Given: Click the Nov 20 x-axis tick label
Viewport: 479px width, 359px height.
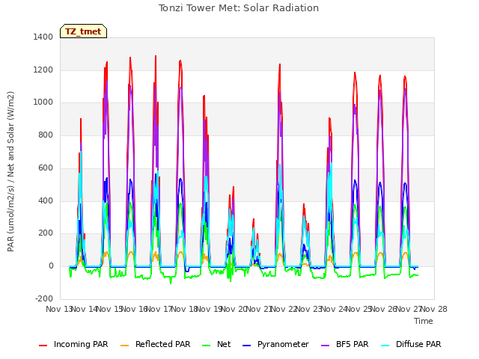Looking at the screenshot, I should (x=234, y=309).
